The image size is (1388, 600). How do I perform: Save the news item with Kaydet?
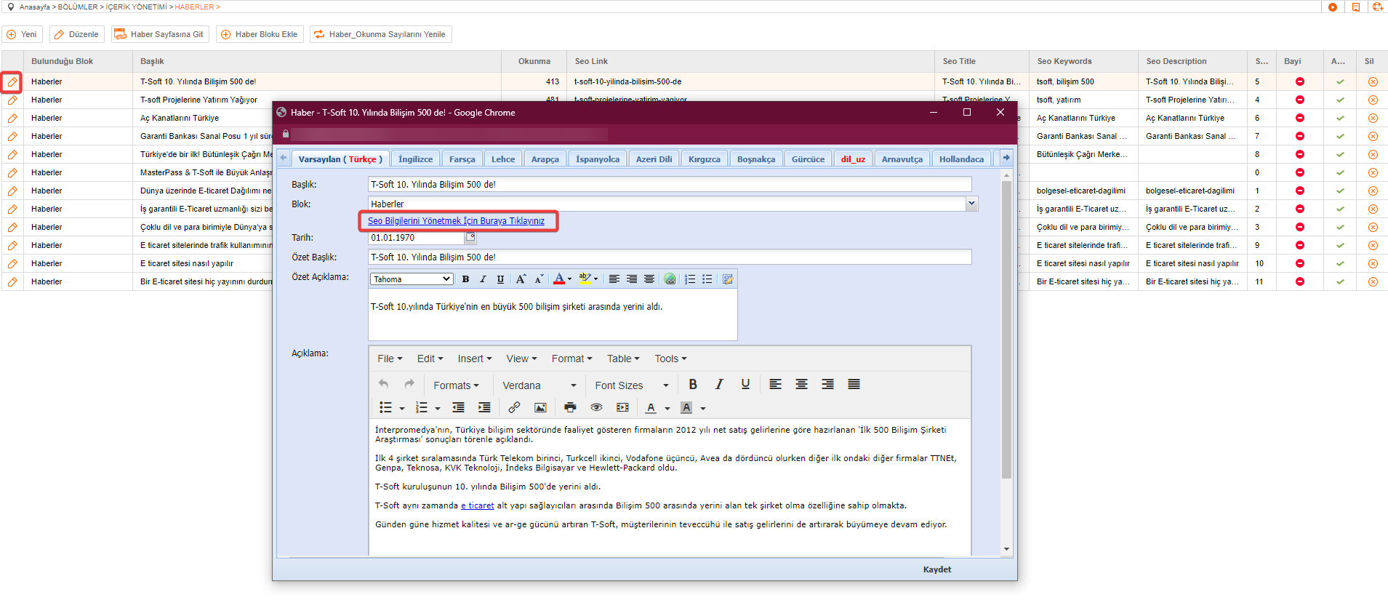click(x=936, y=569)
